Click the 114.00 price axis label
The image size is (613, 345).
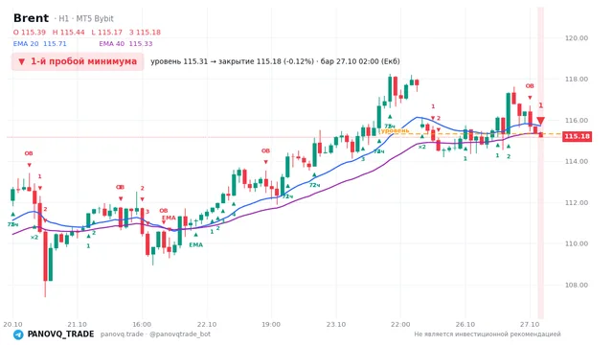pos(577,161)
